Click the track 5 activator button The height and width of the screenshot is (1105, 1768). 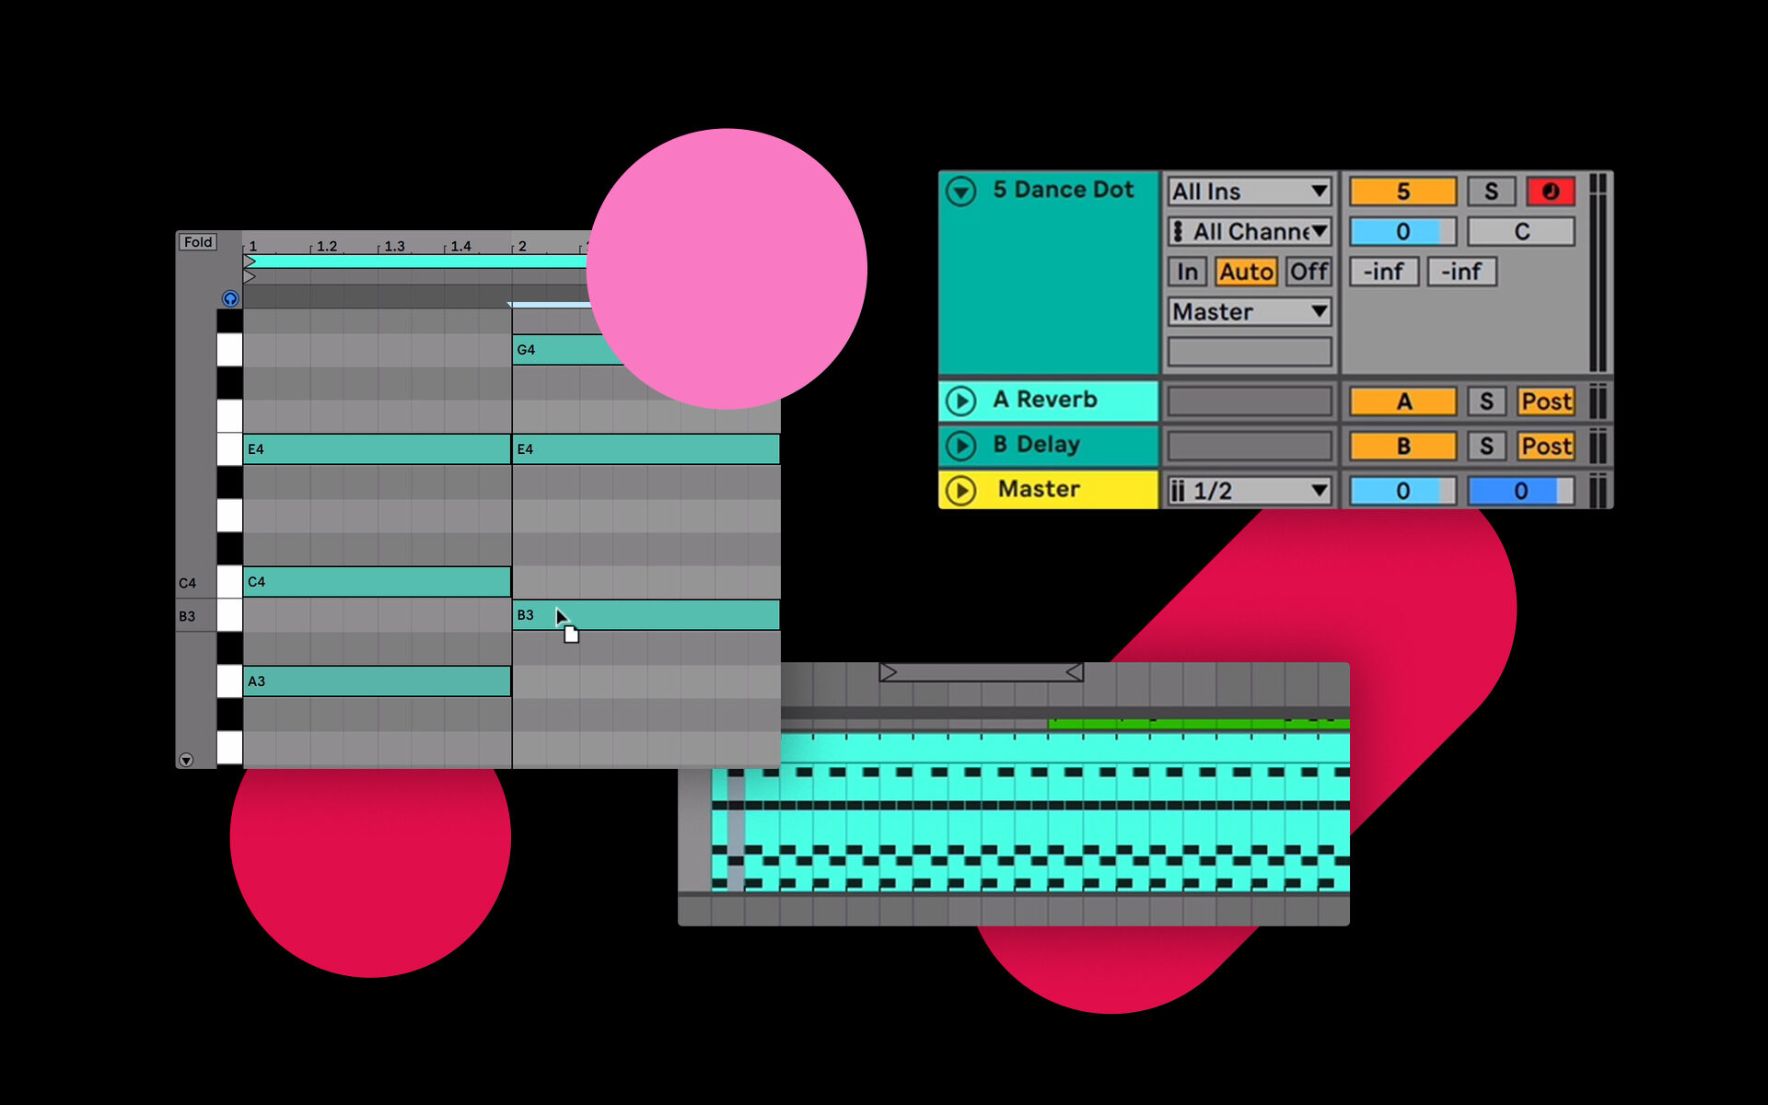[x=1402, y=192]
